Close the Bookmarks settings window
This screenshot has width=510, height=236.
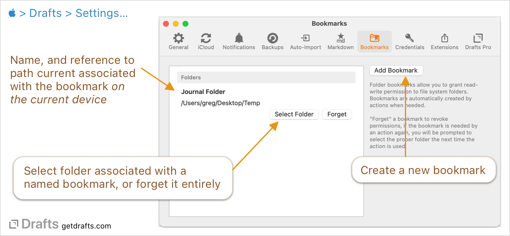166,24
